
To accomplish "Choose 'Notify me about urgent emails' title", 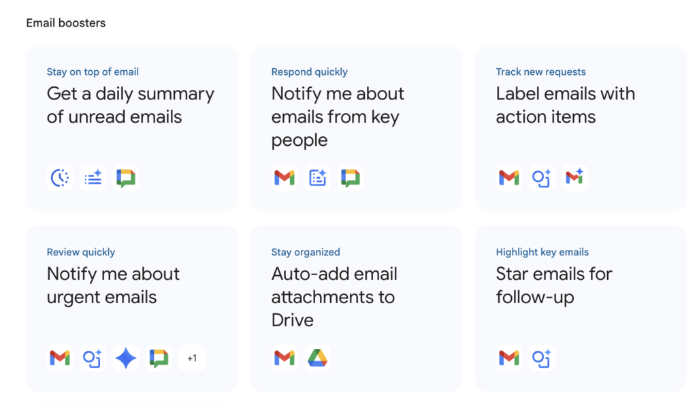I will (x=113, y=285).
